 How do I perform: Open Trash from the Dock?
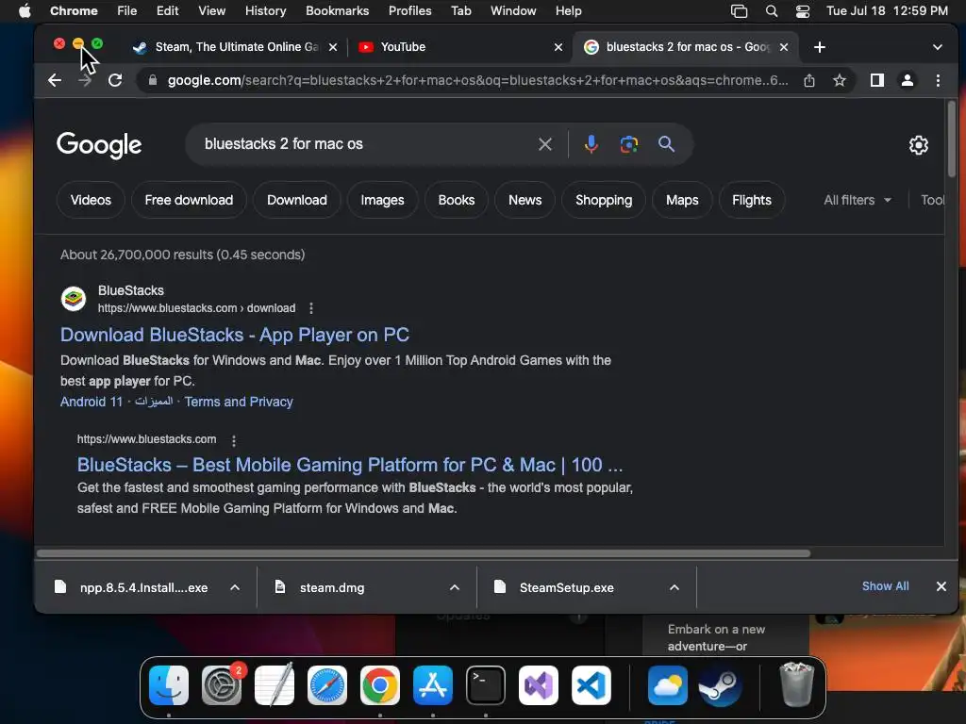[x=796, y=684]
